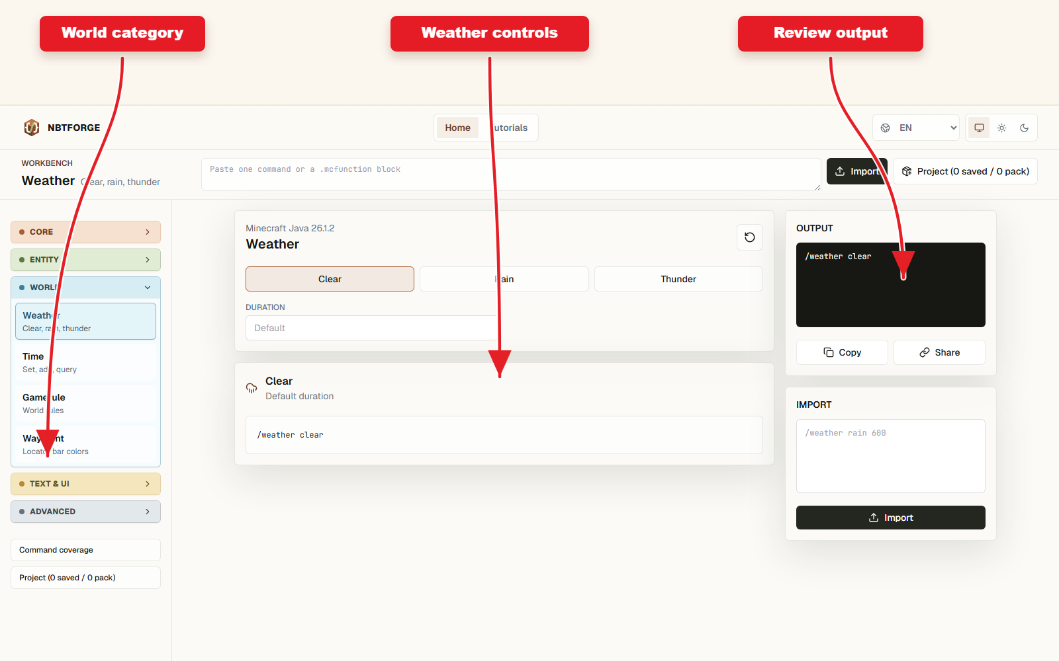Click the paste command text area

[511, 175]
